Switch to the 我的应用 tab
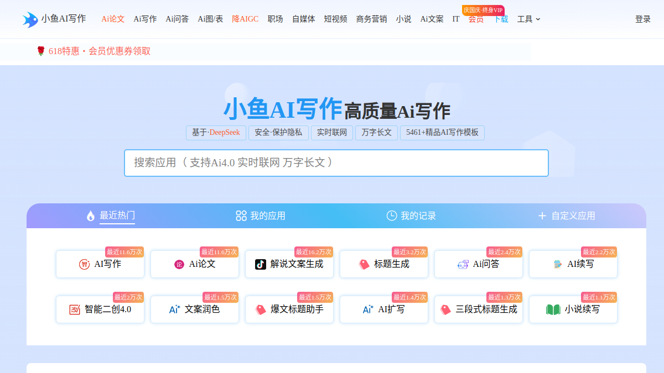This screenshot has height=373, width=664. click(x=268, y=216)
